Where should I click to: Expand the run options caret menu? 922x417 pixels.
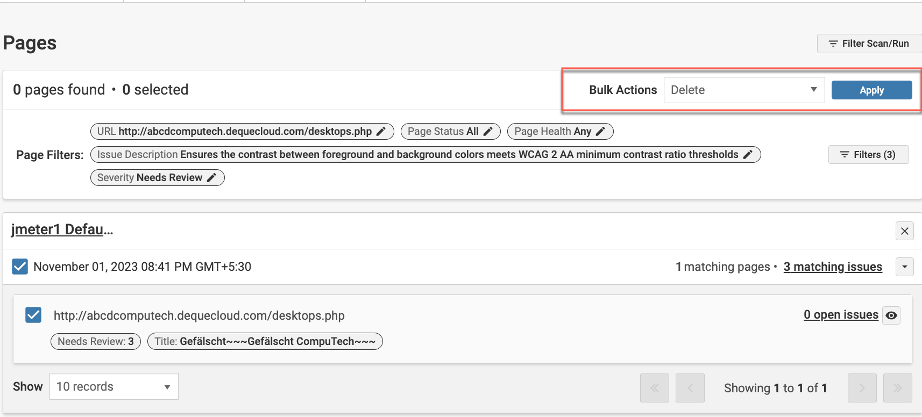coord(904,267)
